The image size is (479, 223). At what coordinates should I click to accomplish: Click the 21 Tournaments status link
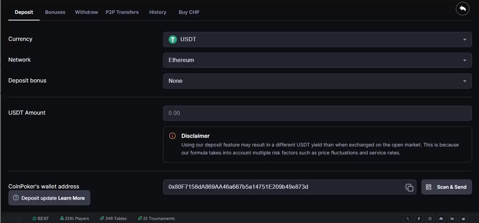(x=156, y=218)
